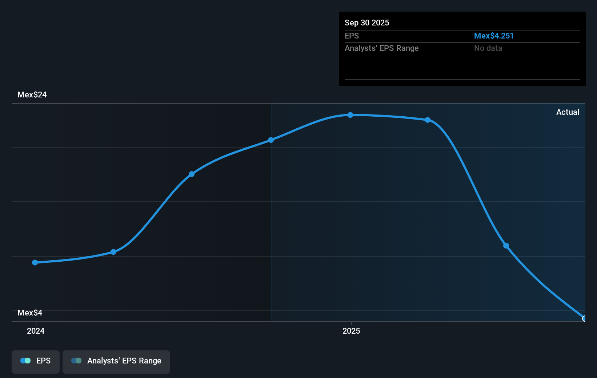The height and width of the screenshot is (378, 597).
Task: Select the mid-2024 rising EPS data point
Action: tap(192, 174)
